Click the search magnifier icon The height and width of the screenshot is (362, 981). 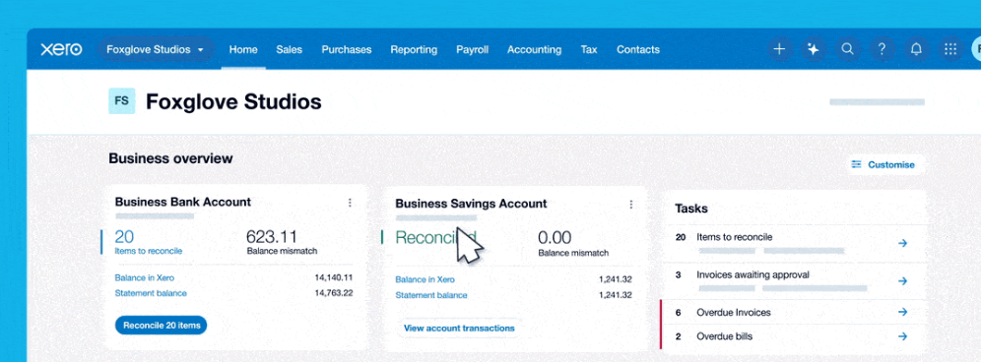pos(848,49)
